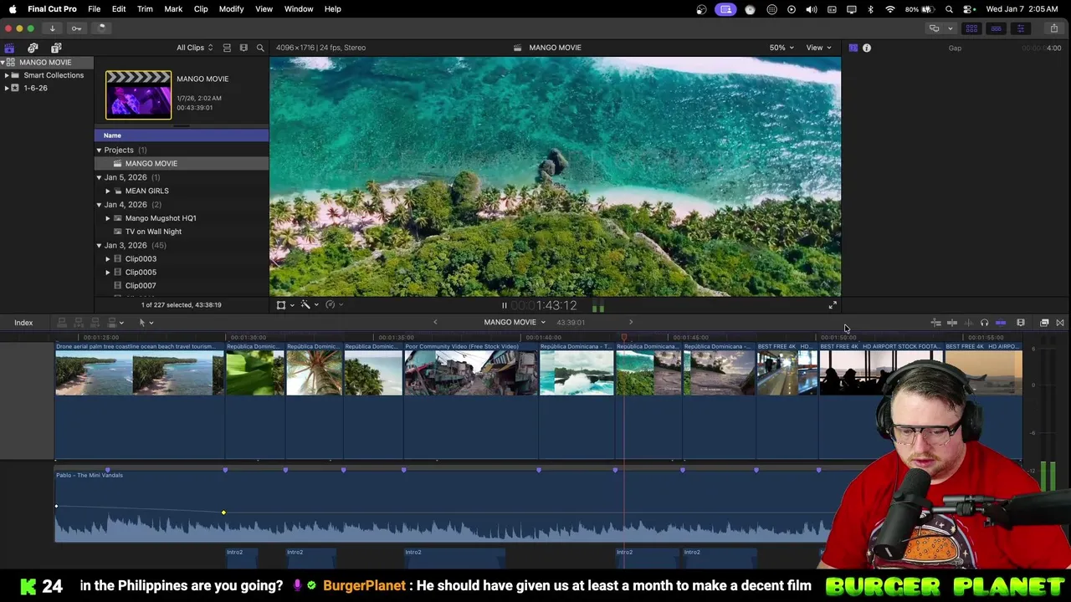
Task: Toggle clip appearance list/filmstrip button
Action: [227, 48]
